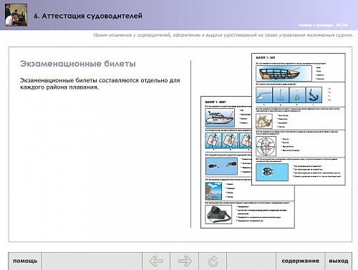Image resolution: width=358 pixels, height=270 pixels.
Task: Click the motor yacht picture on ticket
Action: 220,118
